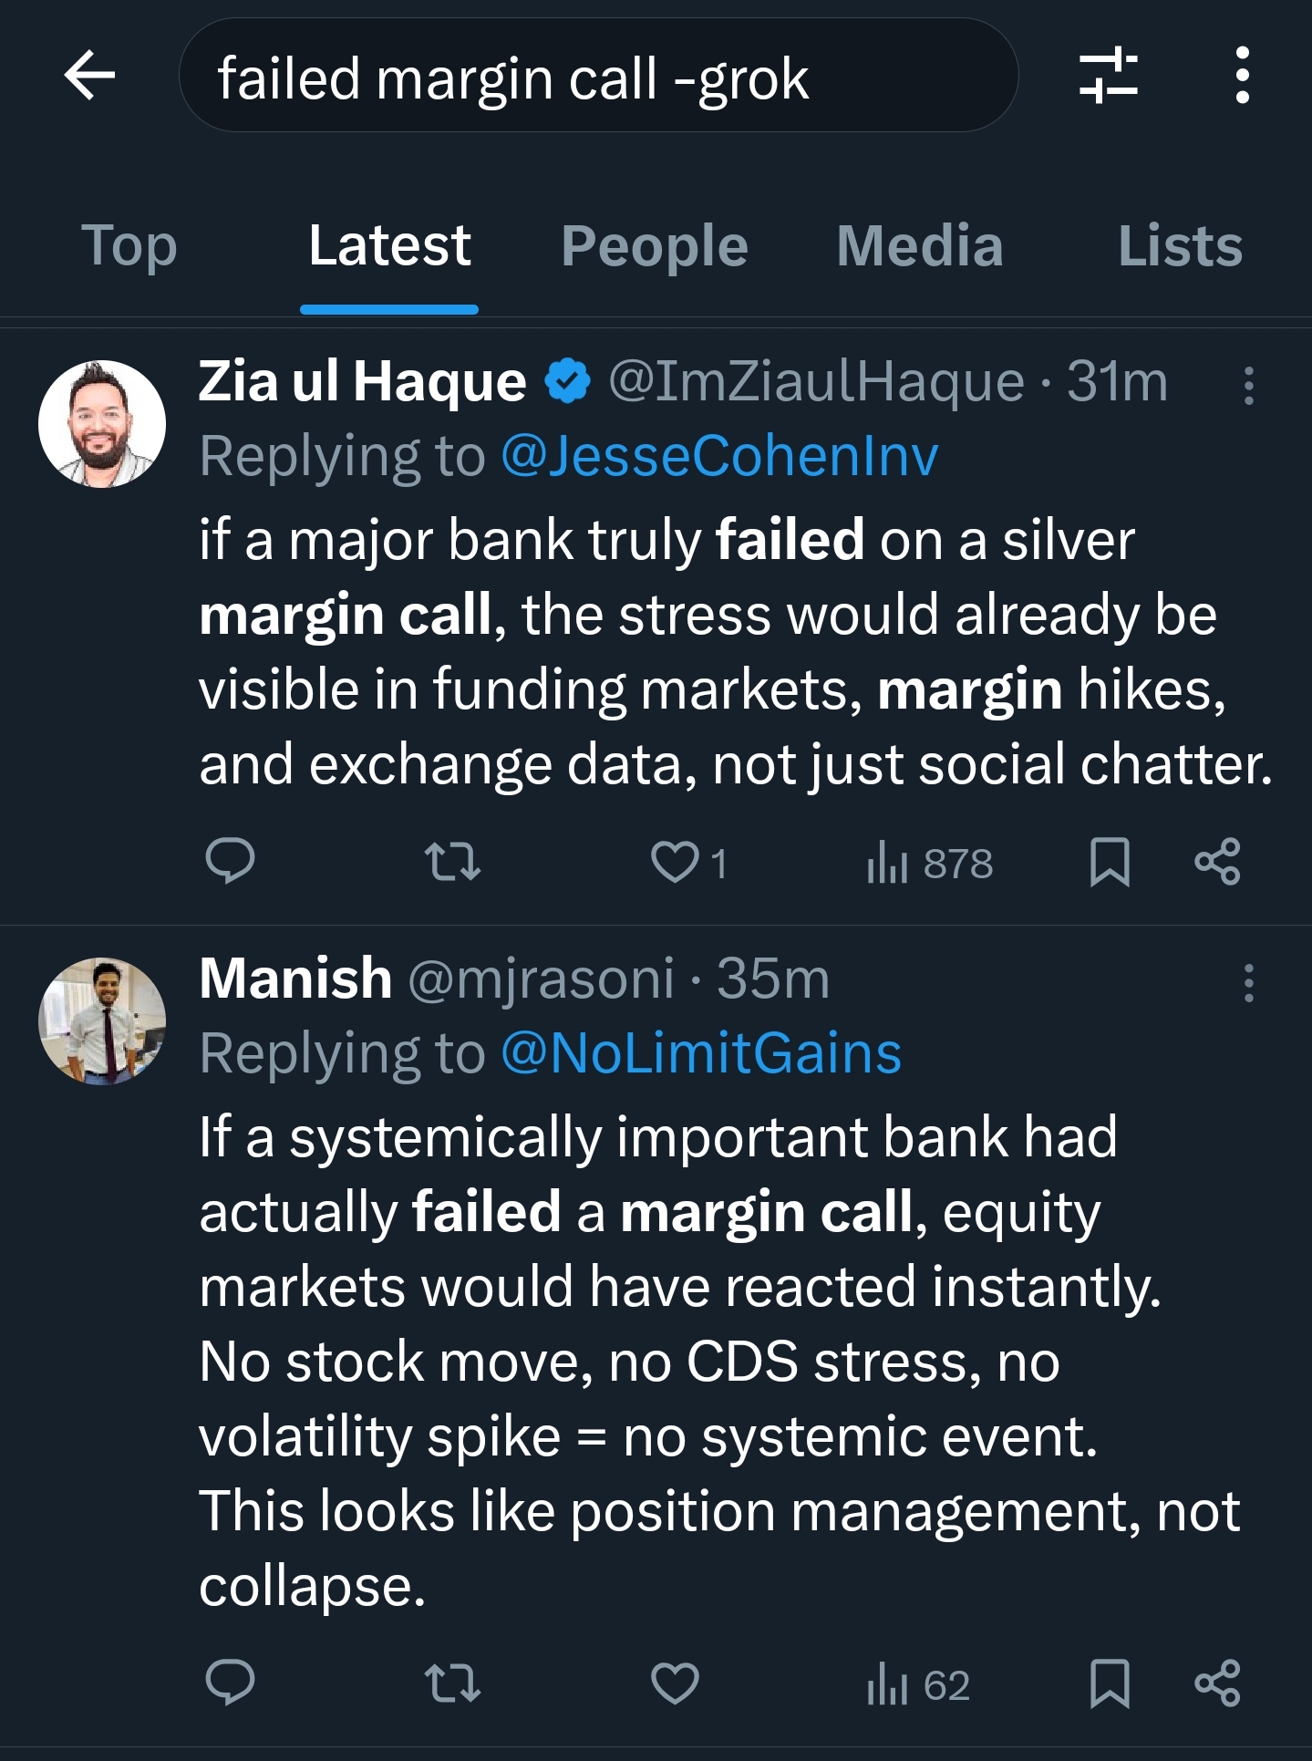Viewport: 1312px width, 1761px height.
Task: Repost Zia ul Haque's post
Action: coord(453,861)
